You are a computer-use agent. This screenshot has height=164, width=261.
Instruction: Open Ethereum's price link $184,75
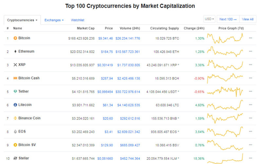pyautogui.click(x=107, y=52)
